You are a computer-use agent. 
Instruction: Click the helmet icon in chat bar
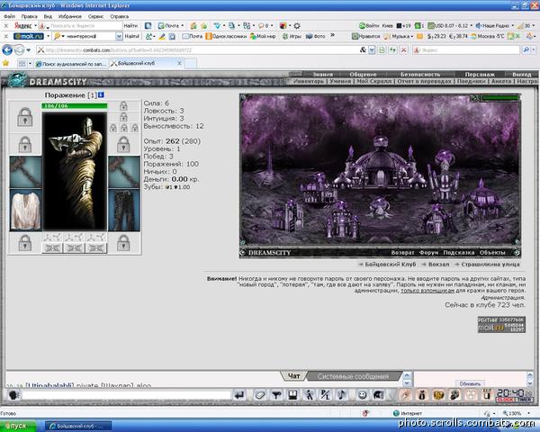pyautogui.click(x=379, y=395)
